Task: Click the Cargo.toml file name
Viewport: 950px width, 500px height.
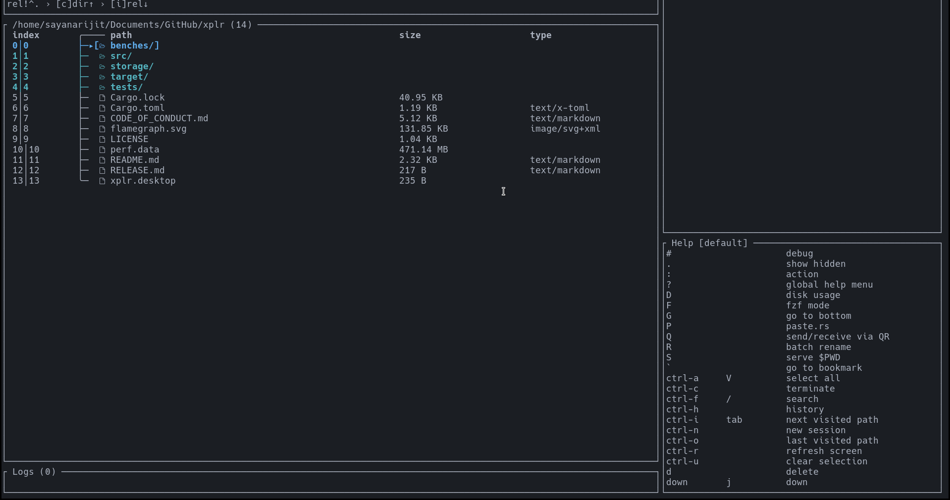Action: (138, 108)
